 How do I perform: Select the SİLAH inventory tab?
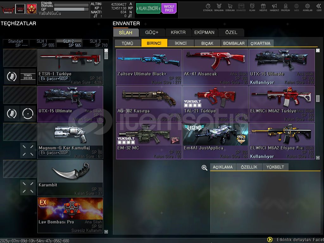126,33
